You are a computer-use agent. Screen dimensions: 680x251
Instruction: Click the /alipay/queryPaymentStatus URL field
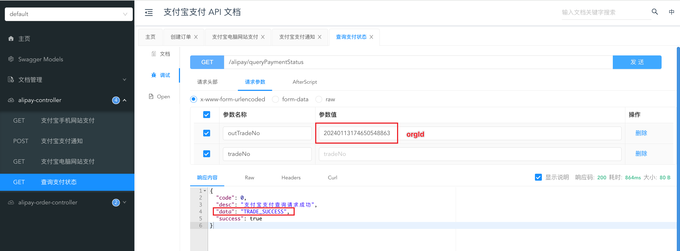tap(418, 62)
